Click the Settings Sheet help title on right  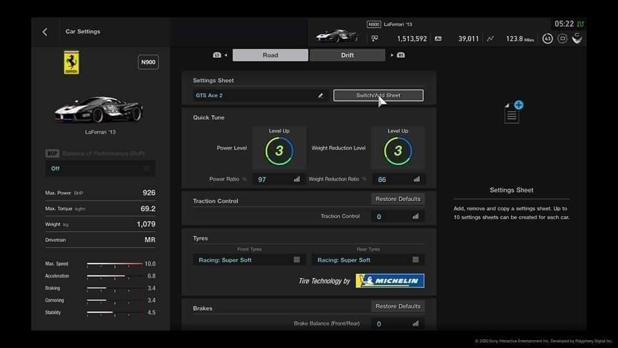(512, 190)
